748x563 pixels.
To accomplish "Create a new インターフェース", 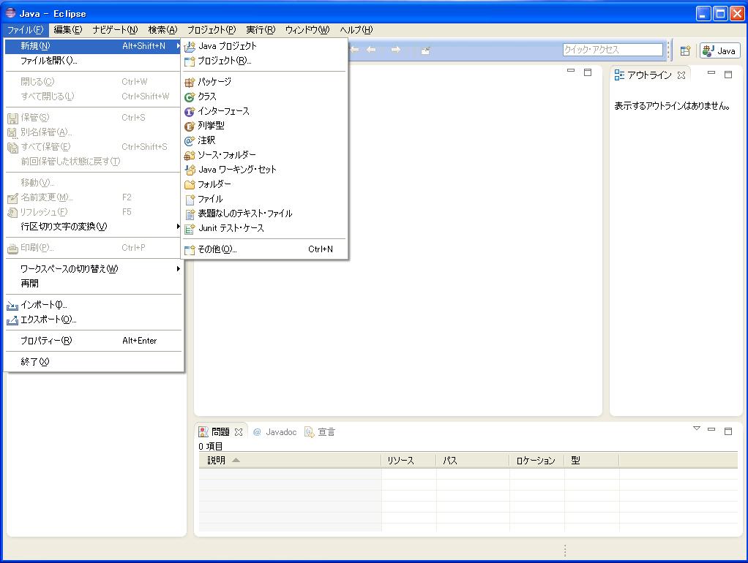I will (x=264, y=111).
